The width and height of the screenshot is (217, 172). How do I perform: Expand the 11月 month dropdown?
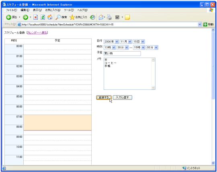[126, 41]
